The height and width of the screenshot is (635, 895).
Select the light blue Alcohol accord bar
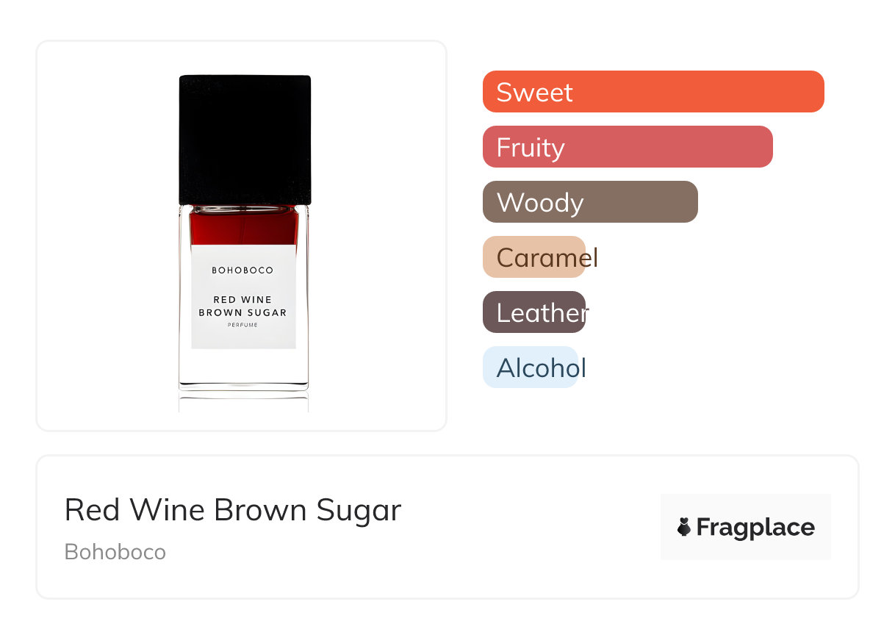coord(531,367)
